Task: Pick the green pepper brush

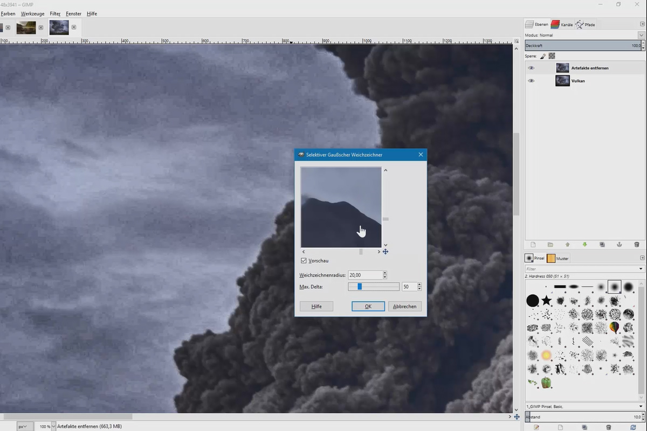Action: click(546, 383)
